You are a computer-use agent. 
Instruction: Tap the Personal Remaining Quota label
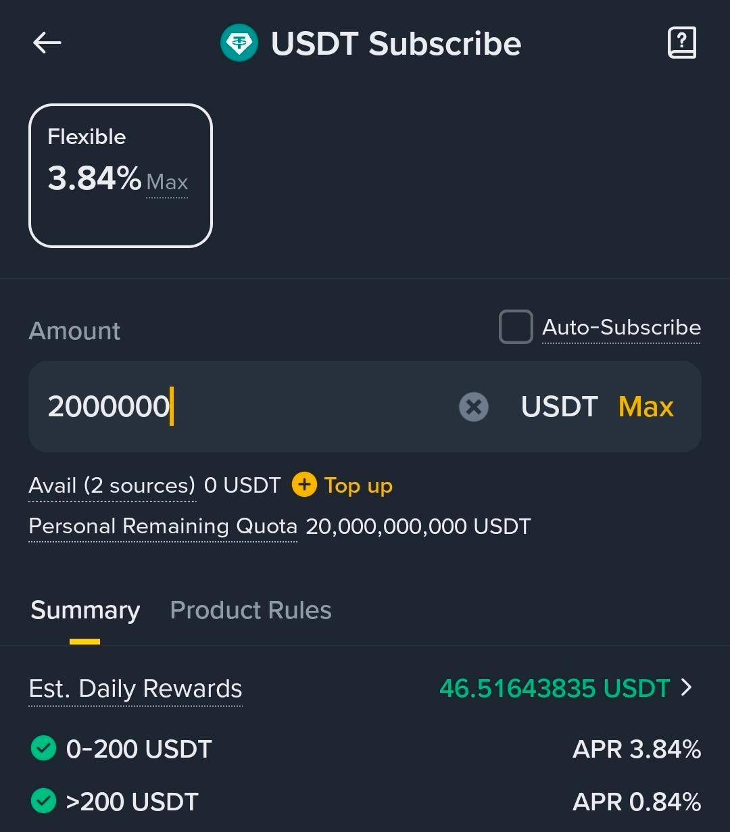click(163, 526)
